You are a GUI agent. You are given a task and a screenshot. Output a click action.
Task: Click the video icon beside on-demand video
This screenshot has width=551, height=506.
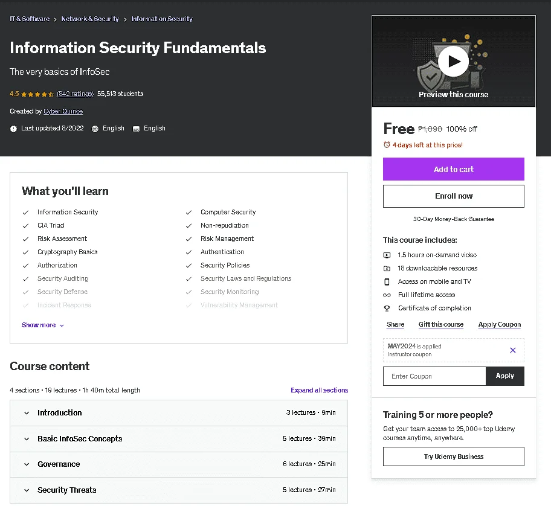pos(387,255)
